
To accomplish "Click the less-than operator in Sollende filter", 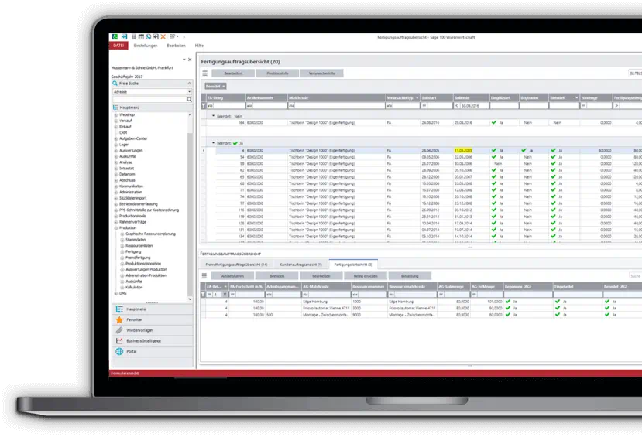I will (457, 105).
